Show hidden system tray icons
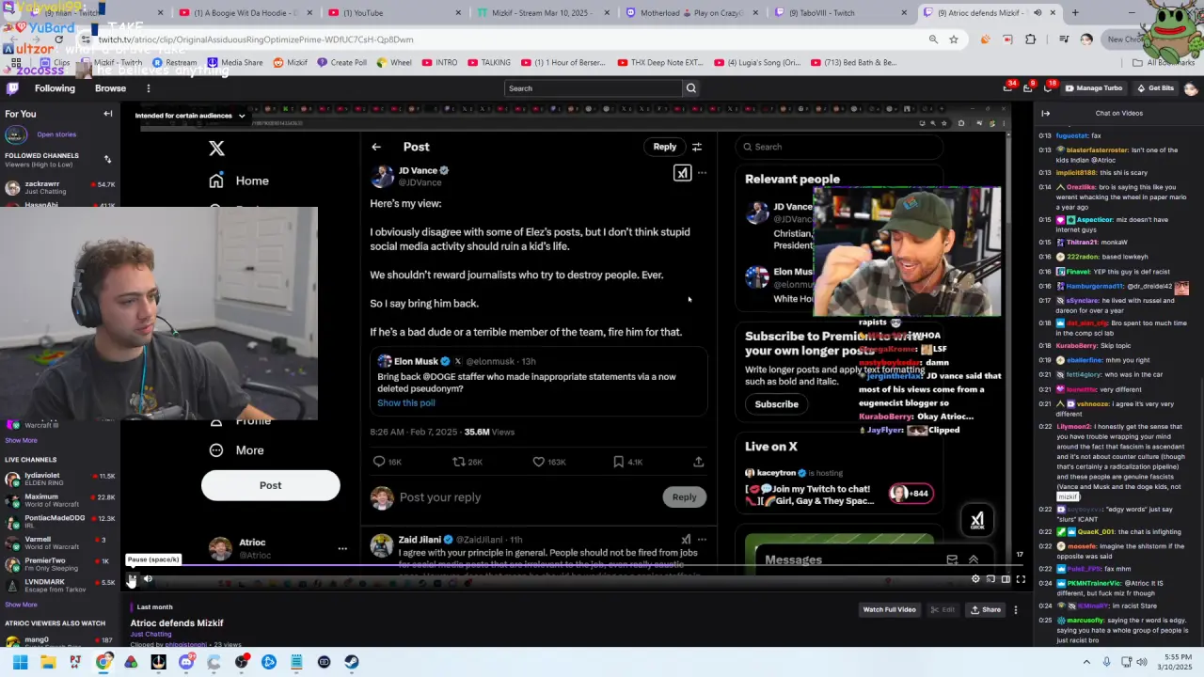 pos(1086,662)
